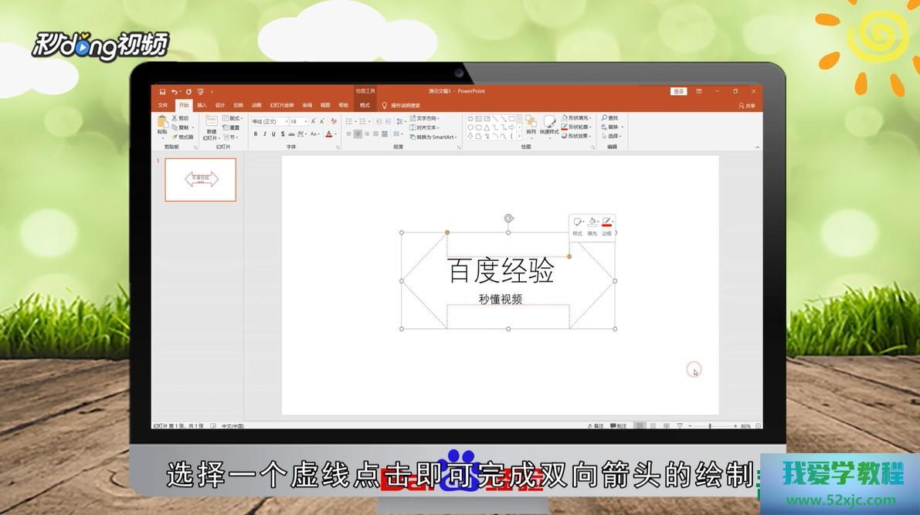Click the Save icon in quick access toolbar
Image resolution: width=920 pixels, height=515 pixels.
[163, 91]
